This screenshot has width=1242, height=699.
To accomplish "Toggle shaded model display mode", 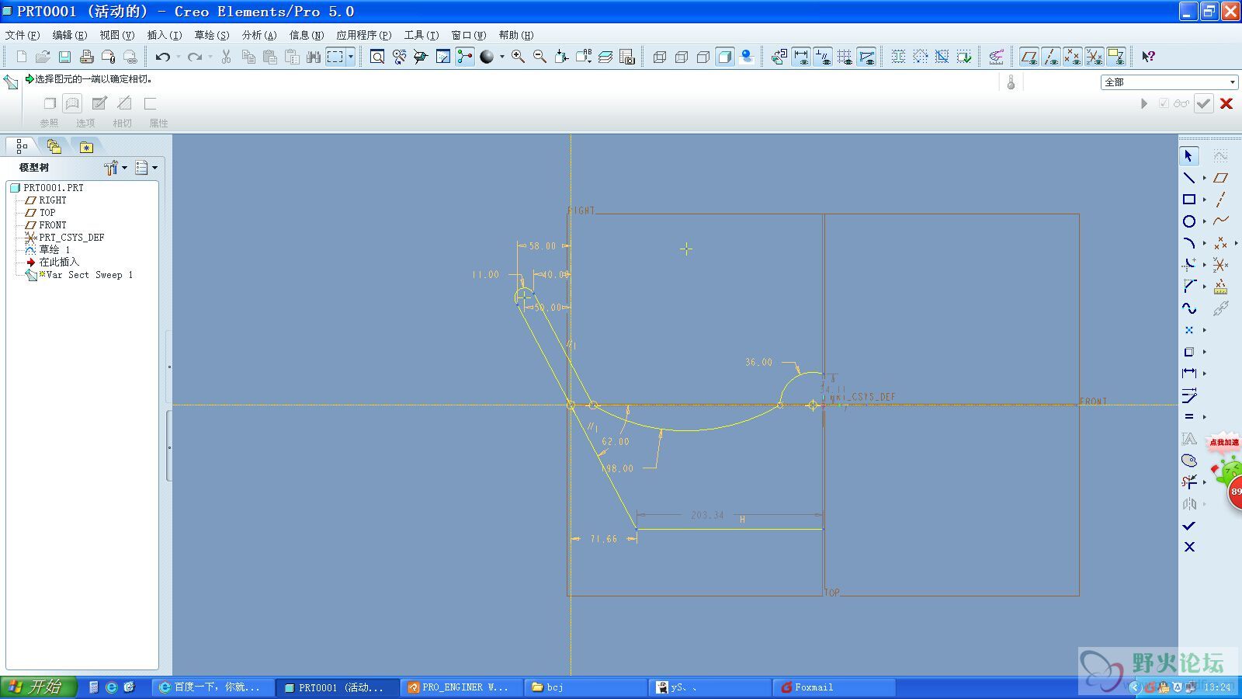I will [x=725, y=57].
